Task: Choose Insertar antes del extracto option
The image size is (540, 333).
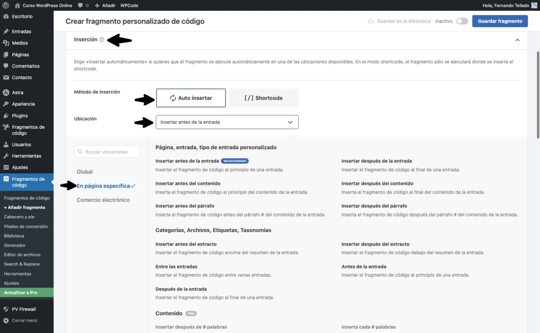Action: pyautogui.click(x=186, y=244)
